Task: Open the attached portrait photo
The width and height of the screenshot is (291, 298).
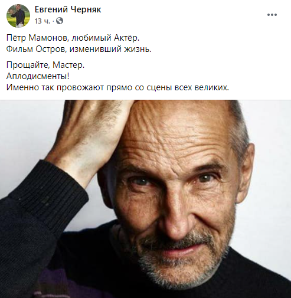Action: pos(145,199)
